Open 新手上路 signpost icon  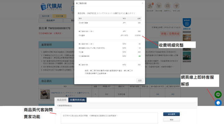click(176, 6)
